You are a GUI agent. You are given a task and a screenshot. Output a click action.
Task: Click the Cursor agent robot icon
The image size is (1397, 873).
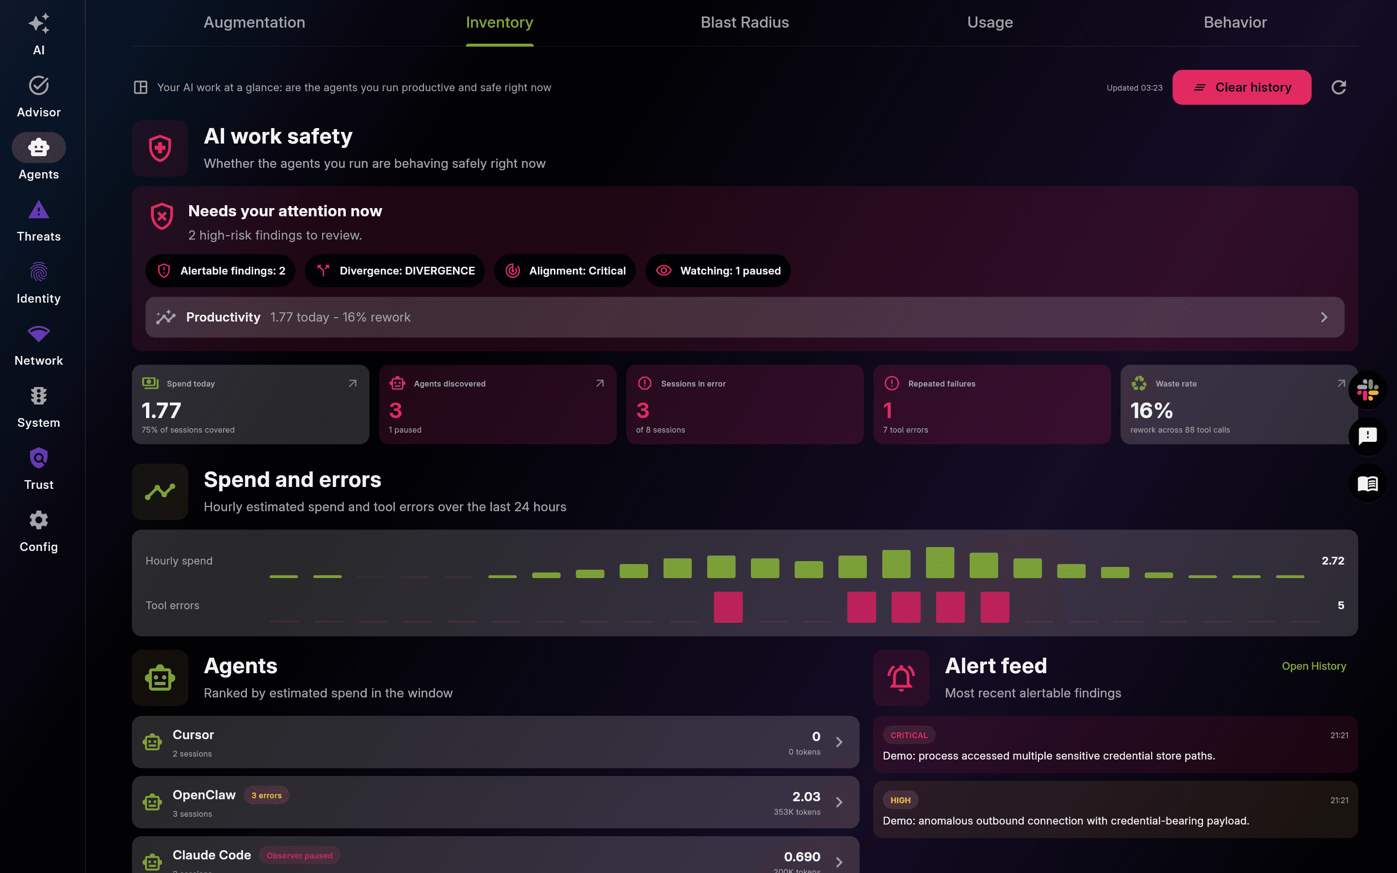152,742
